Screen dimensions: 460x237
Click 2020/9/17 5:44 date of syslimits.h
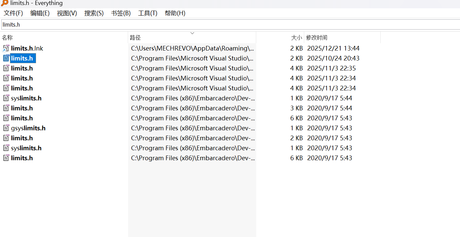[330, 98]
